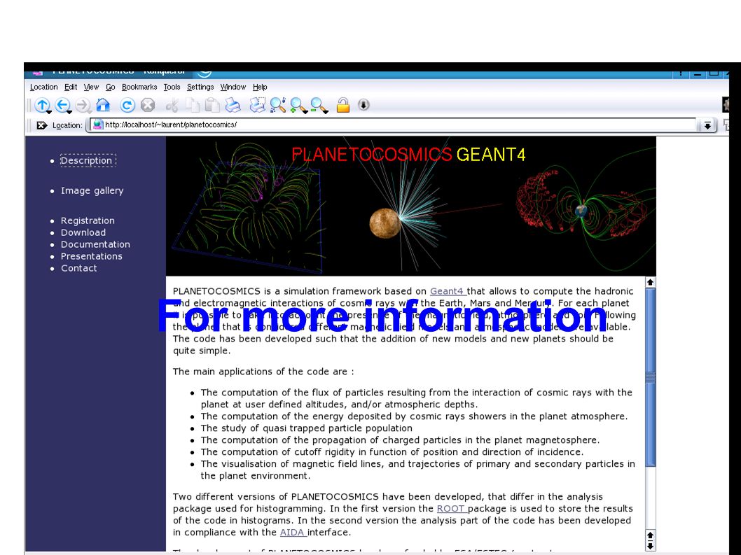Open the zoom-out magnifier dropdown arrow
This screenshot has height=555, width=741.
pyautogui.click(x=325, y=112)
